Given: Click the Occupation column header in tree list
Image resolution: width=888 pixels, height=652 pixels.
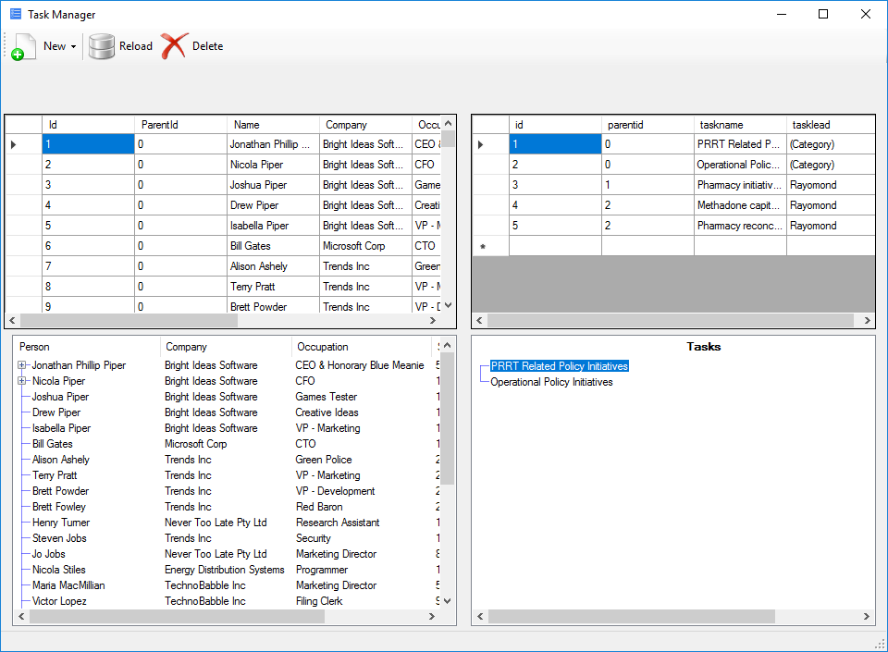Looking at the screenshot, I should coord(362,347).
